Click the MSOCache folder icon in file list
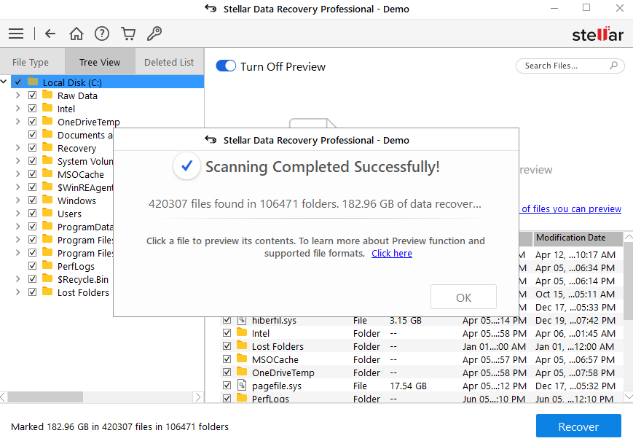This screenshot has width=633, height=441. 242,359
